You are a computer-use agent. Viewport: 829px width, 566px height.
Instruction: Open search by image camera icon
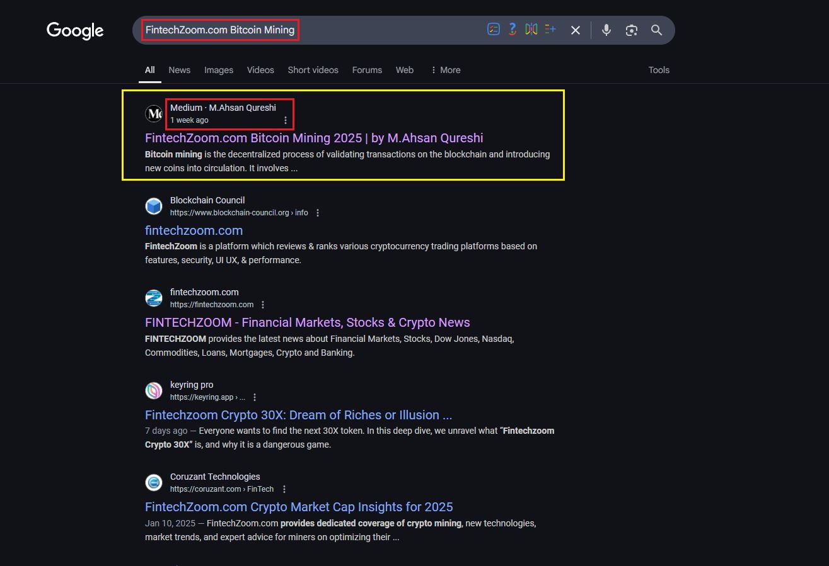[x=631, y=30]
